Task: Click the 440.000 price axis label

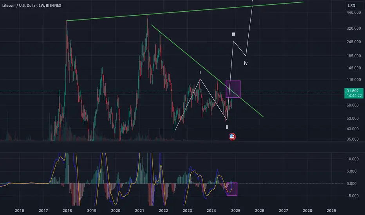Action: pos(354,13)
